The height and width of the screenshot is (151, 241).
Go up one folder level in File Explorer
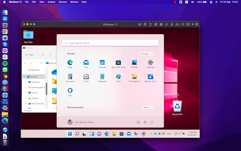click(x=41, y=63)
